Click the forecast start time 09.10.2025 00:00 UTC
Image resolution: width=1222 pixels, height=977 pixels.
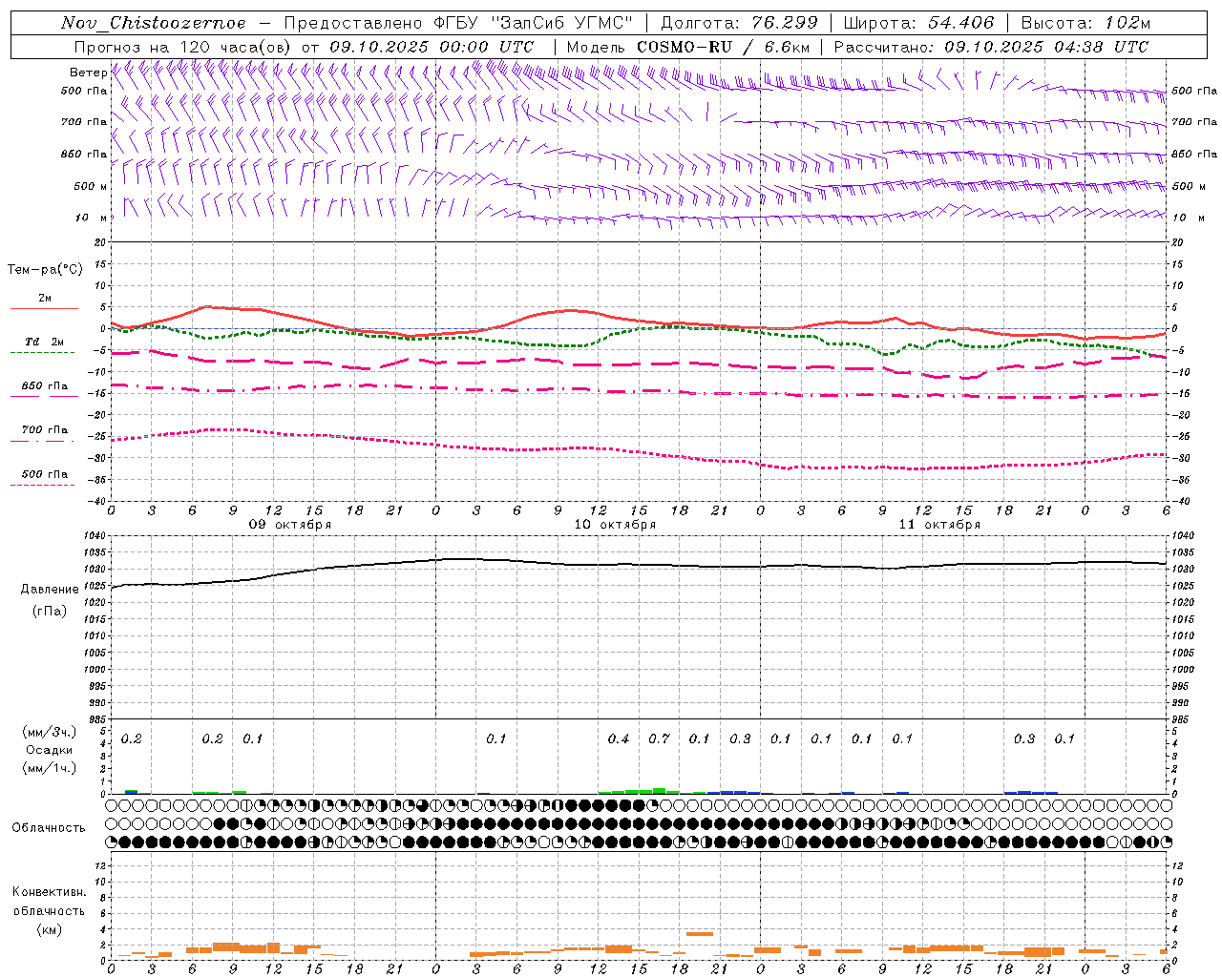click(432, 47)
